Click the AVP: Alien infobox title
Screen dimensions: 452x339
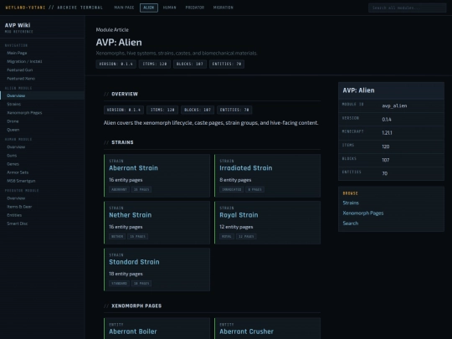click(x=358, y=90)
